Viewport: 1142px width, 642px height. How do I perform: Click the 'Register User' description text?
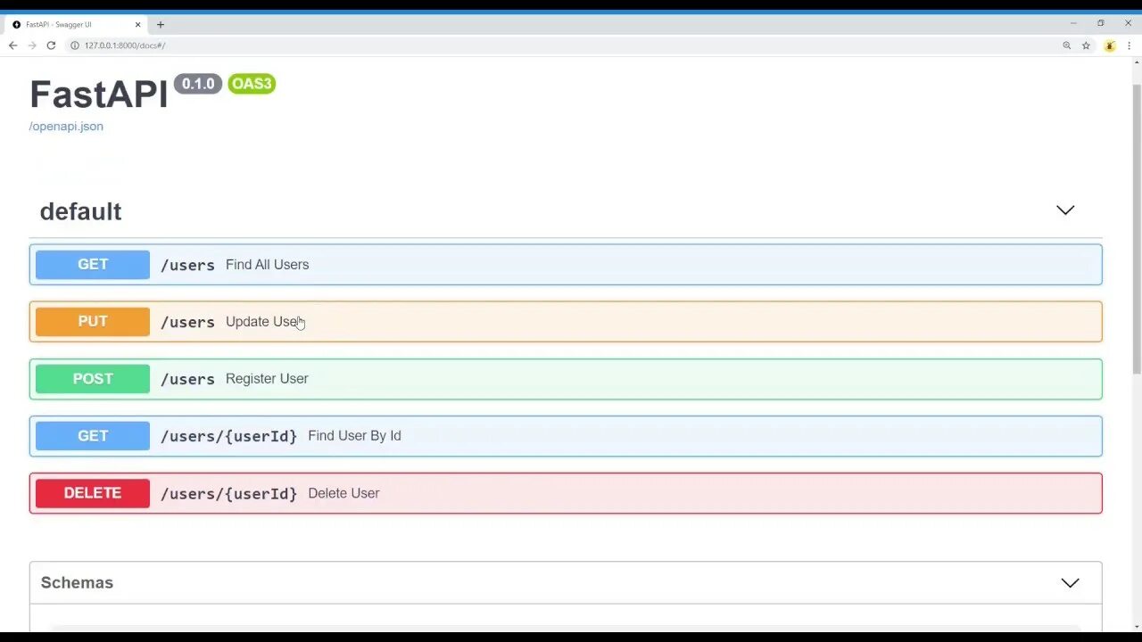pos(267,379)
